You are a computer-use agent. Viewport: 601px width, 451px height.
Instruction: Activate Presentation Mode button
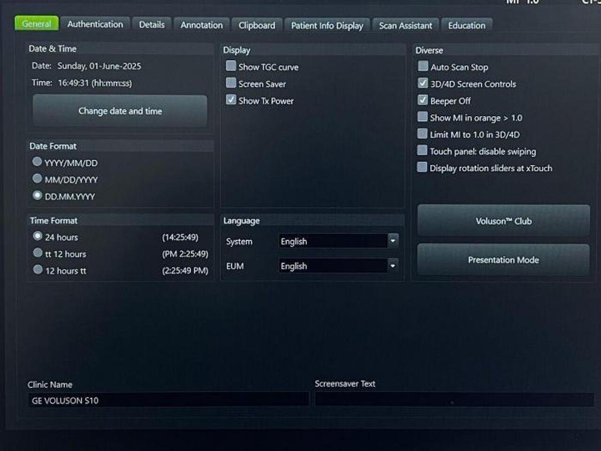click(x=503, y=260)
